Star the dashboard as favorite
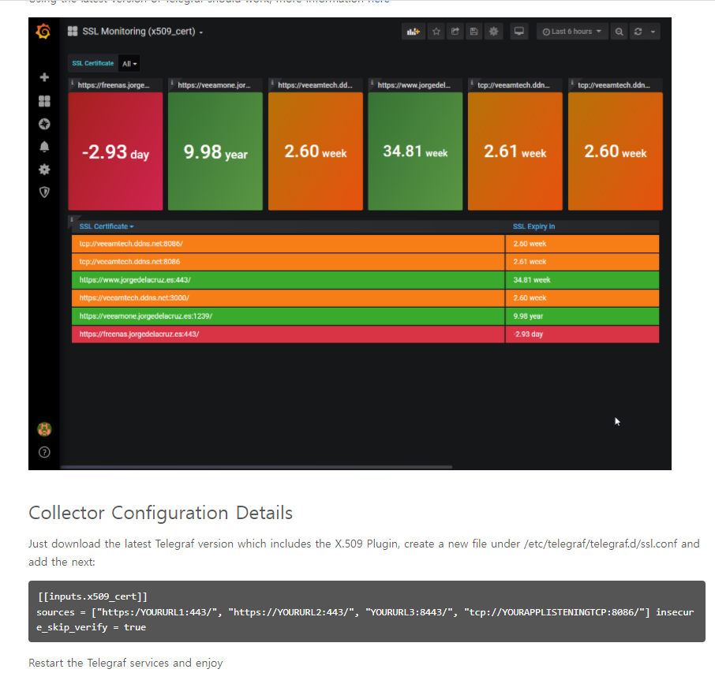 coord(436,32)
